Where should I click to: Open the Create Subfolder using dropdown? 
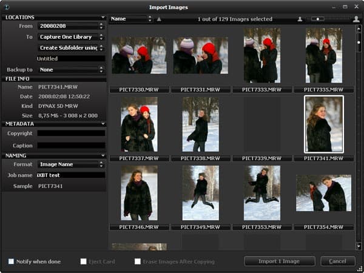(71, 48)
